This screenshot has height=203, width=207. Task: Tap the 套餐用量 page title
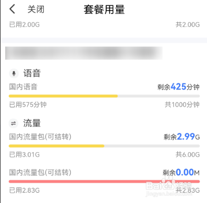coord(104,9)
